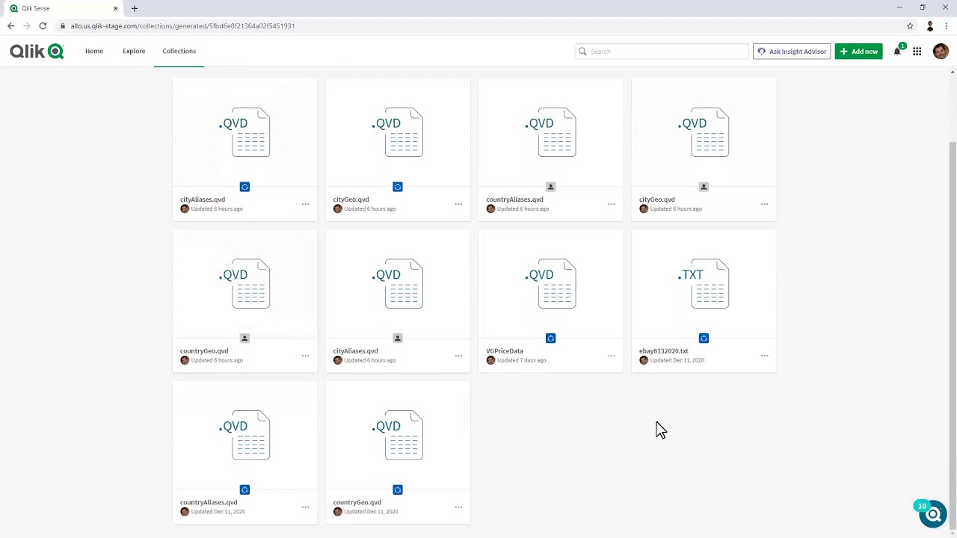Screen dimensions: 957x538
Task: Click the blue space badge on VGPriceData
Action: coord(551,338)
